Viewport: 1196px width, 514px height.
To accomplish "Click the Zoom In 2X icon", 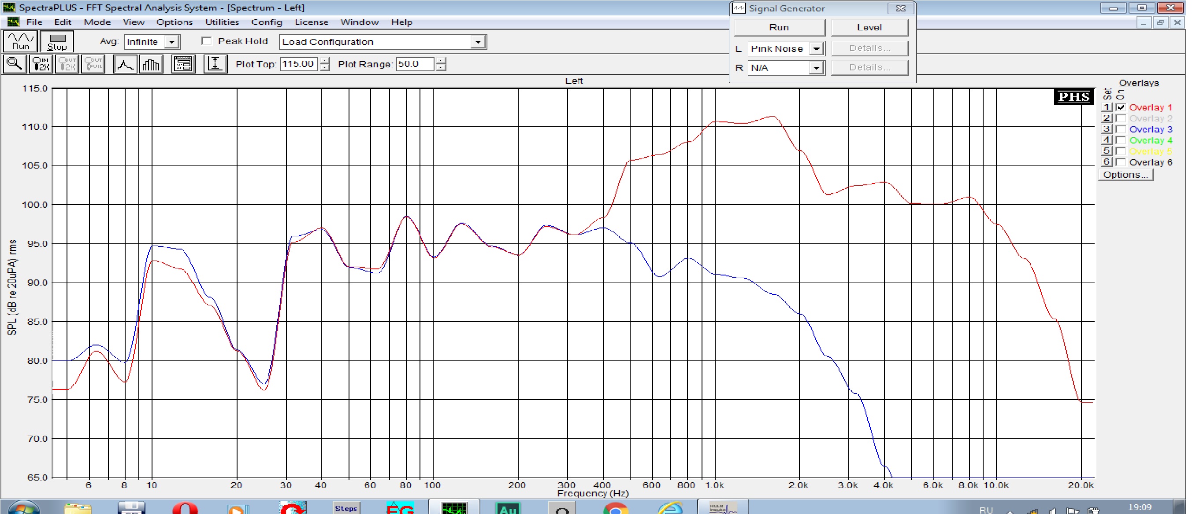I will [41, 64].
